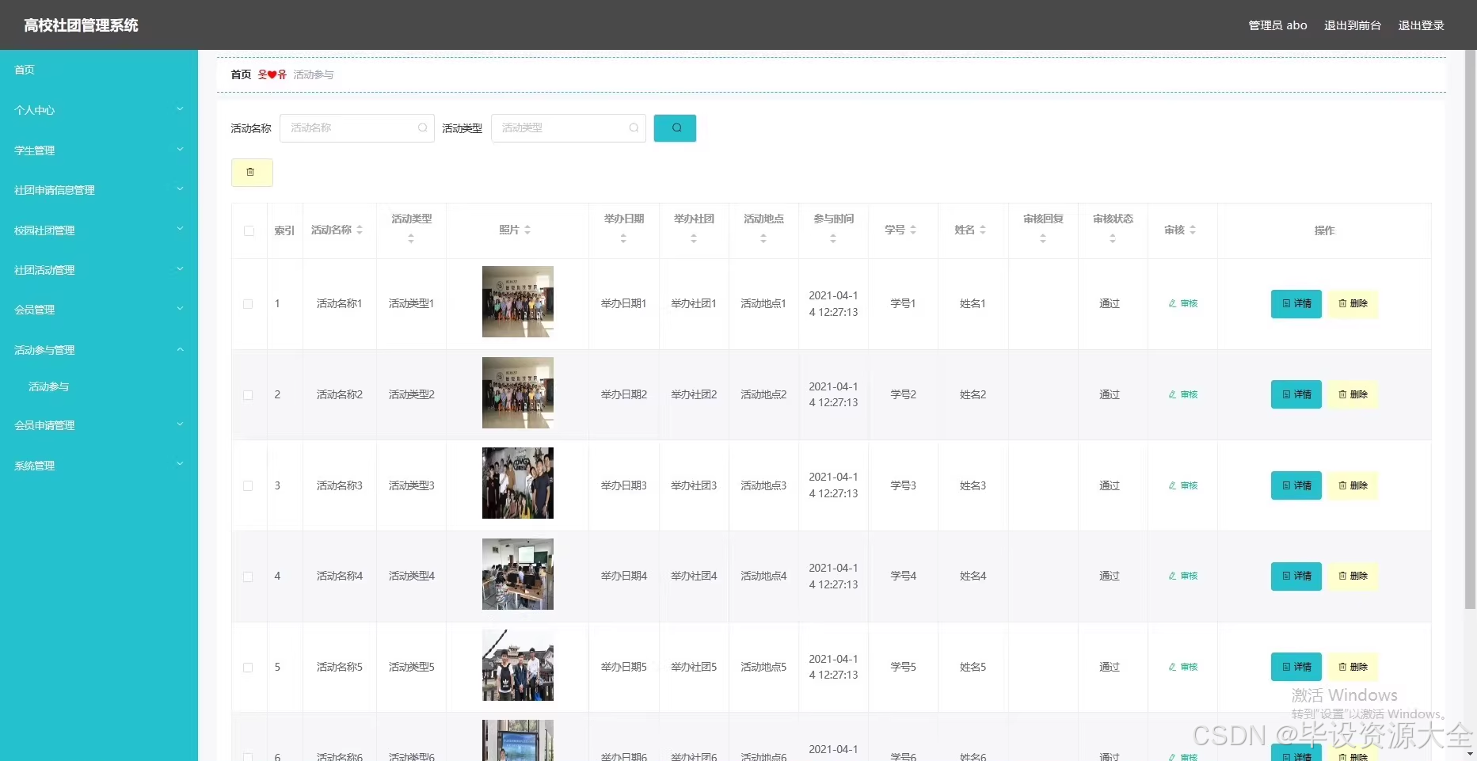Sort by 举办社团 column arrows
Screen dimensions: 1477x761
(694, 238)
